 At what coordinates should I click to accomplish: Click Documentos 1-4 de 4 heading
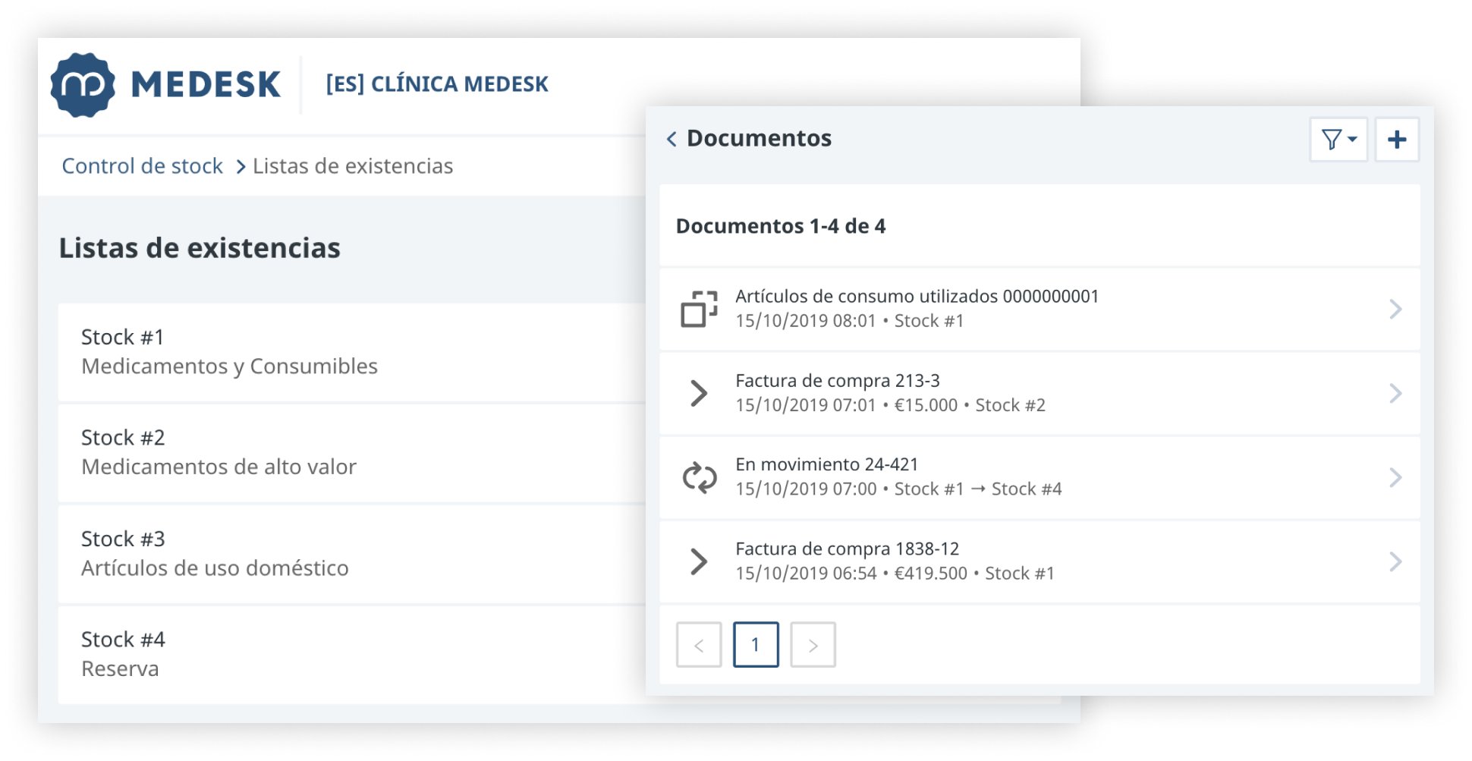(781, 226)
